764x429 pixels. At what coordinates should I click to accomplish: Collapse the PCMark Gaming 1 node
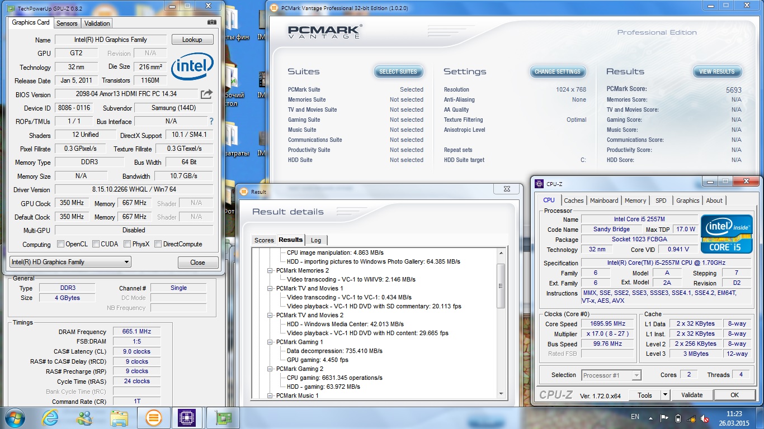(x=271, y=342)
